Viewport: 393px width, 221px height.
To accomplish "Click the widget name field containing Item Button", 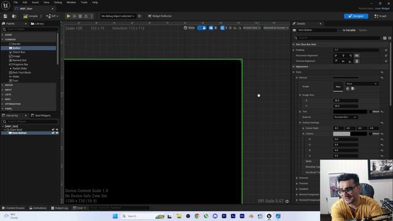I will click(x=317, y=30).
